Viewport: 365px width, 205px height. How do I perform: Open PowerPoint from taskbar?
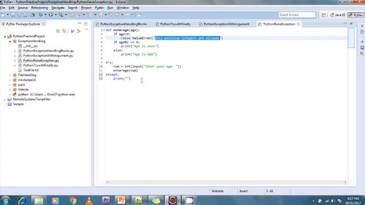click(121, 200)
